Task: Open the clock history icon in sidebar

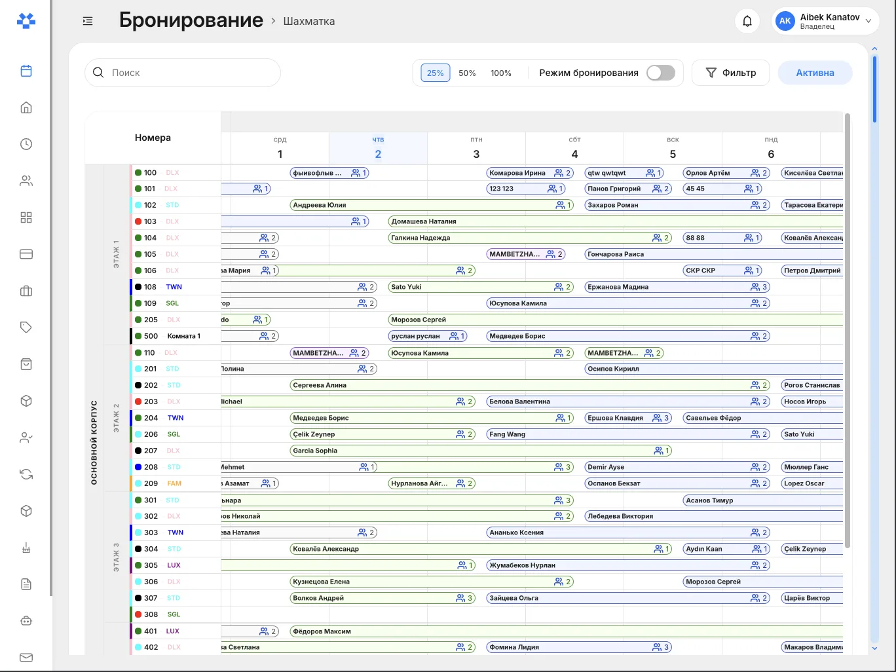Action: tap(26, 144)
